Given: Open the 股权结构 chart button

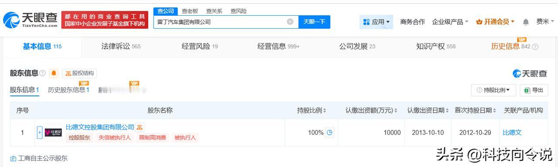Looking at the screenshot, I should (79, 73).
